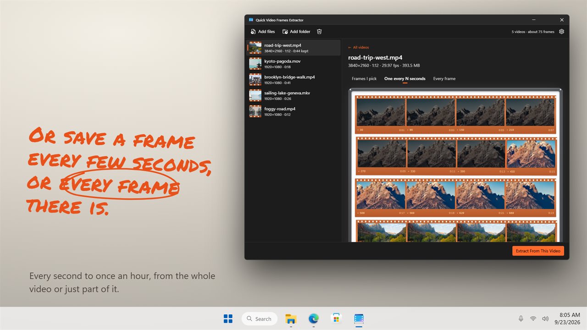This screenshot has width=587, height=330.
Task: Click the "3840×2160 · 1:12 · 29.97 fps · 393.5 MB" details line
Action: click(384, 66)
